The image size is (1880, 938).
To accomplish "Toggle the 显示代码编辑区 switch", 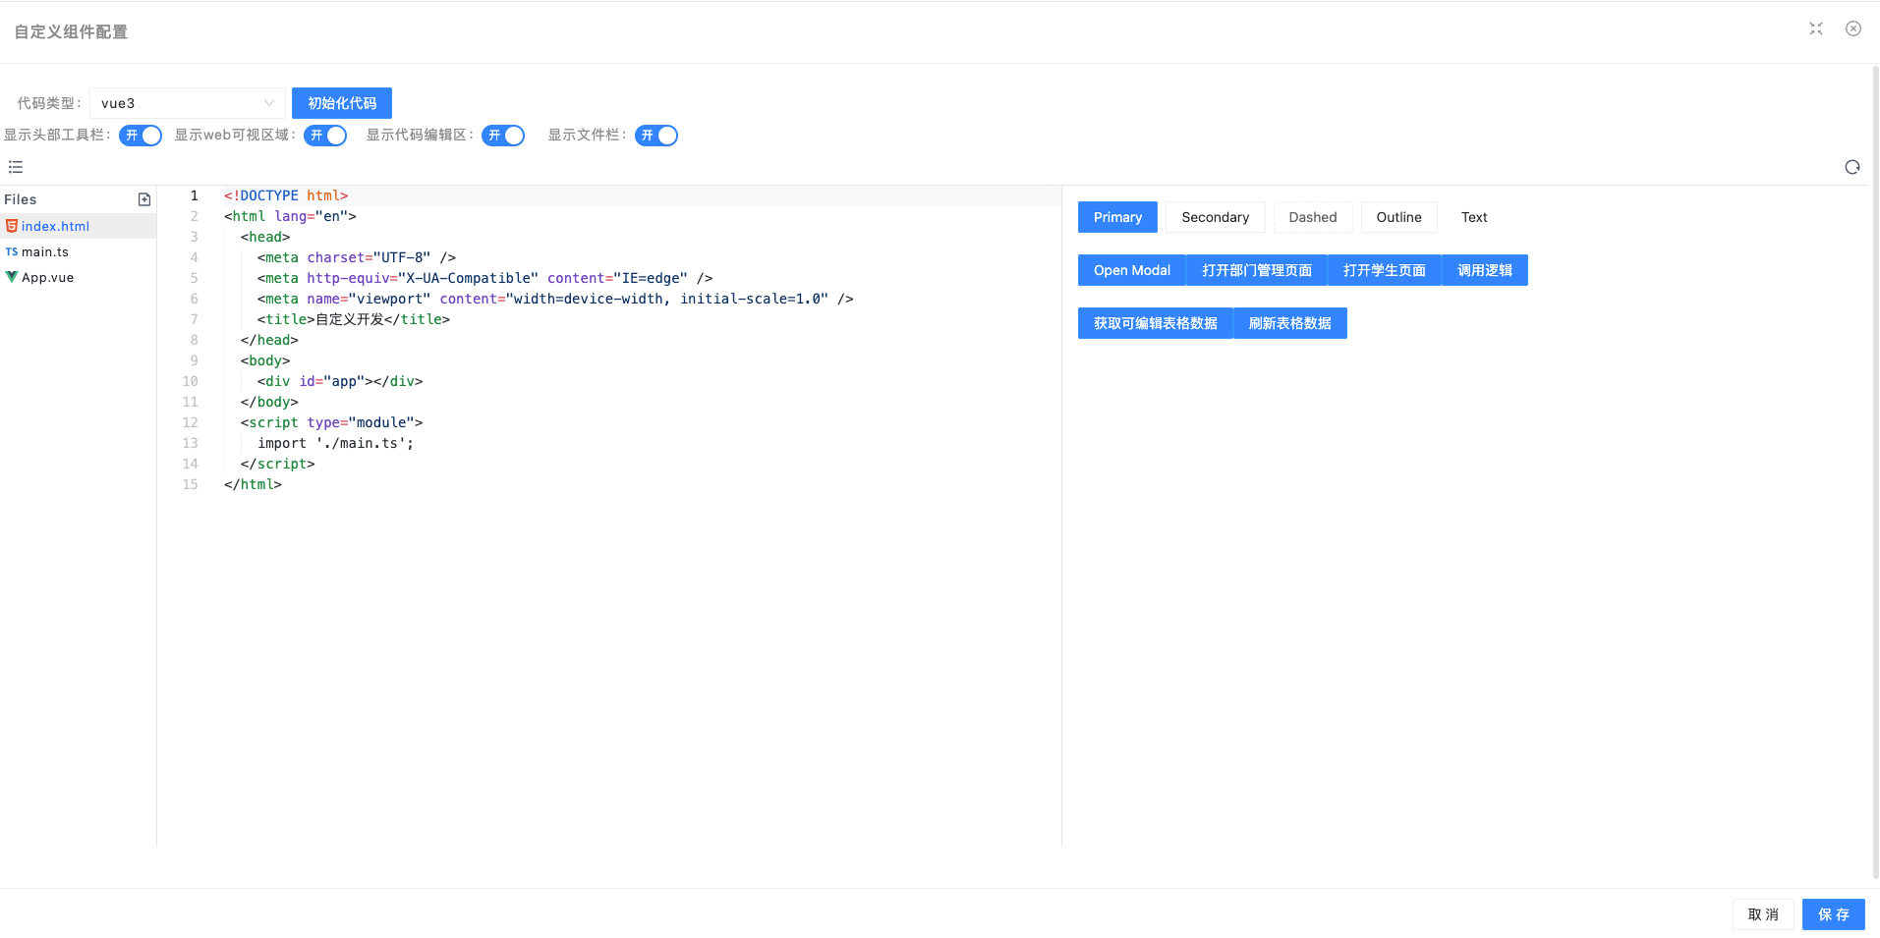I will pos(503,136).
